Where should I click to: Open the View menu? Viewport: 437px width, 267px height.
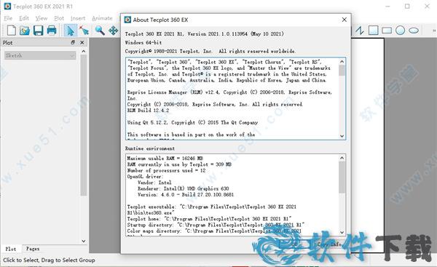pos(42,18)
